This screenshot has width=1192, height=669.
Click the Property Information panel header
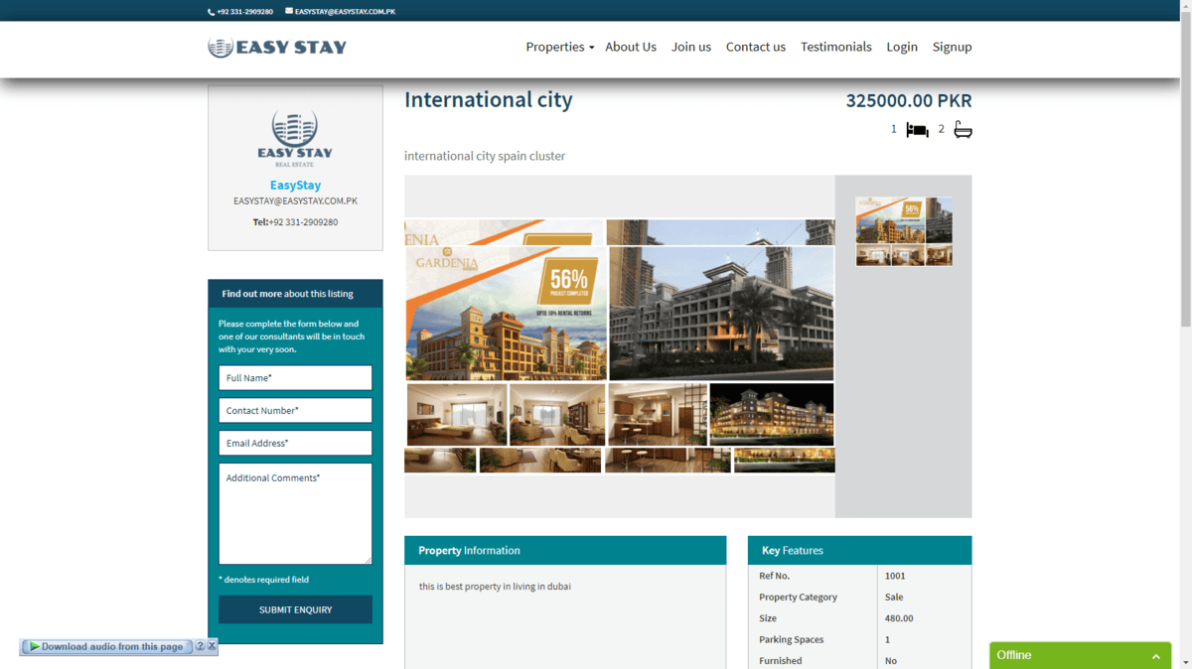[x=565, y=551]
